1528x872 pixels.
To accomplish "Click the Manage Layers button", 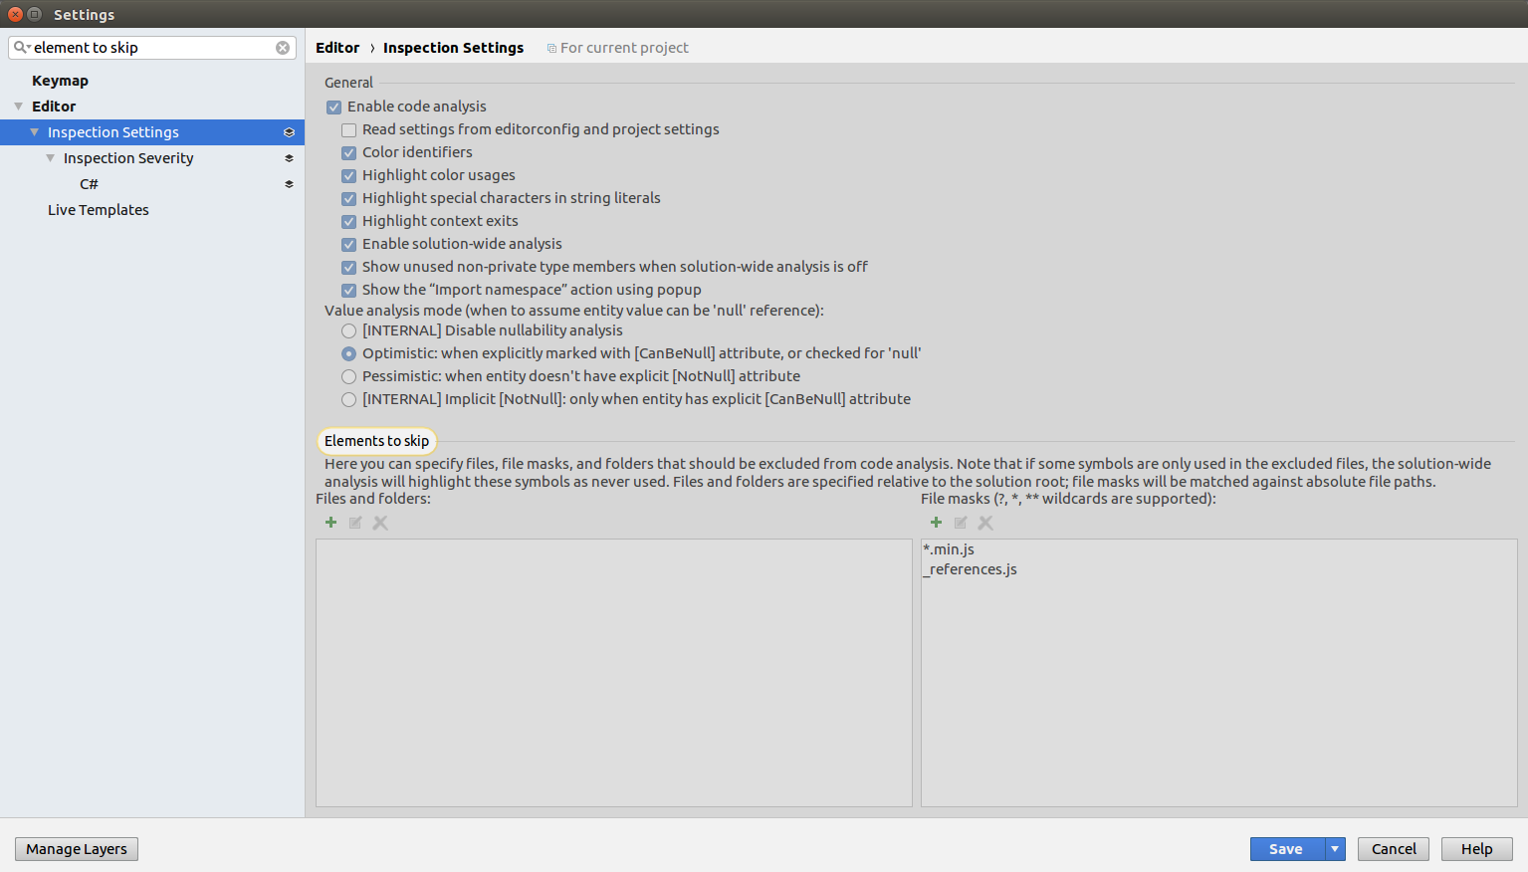I will 76,848.
